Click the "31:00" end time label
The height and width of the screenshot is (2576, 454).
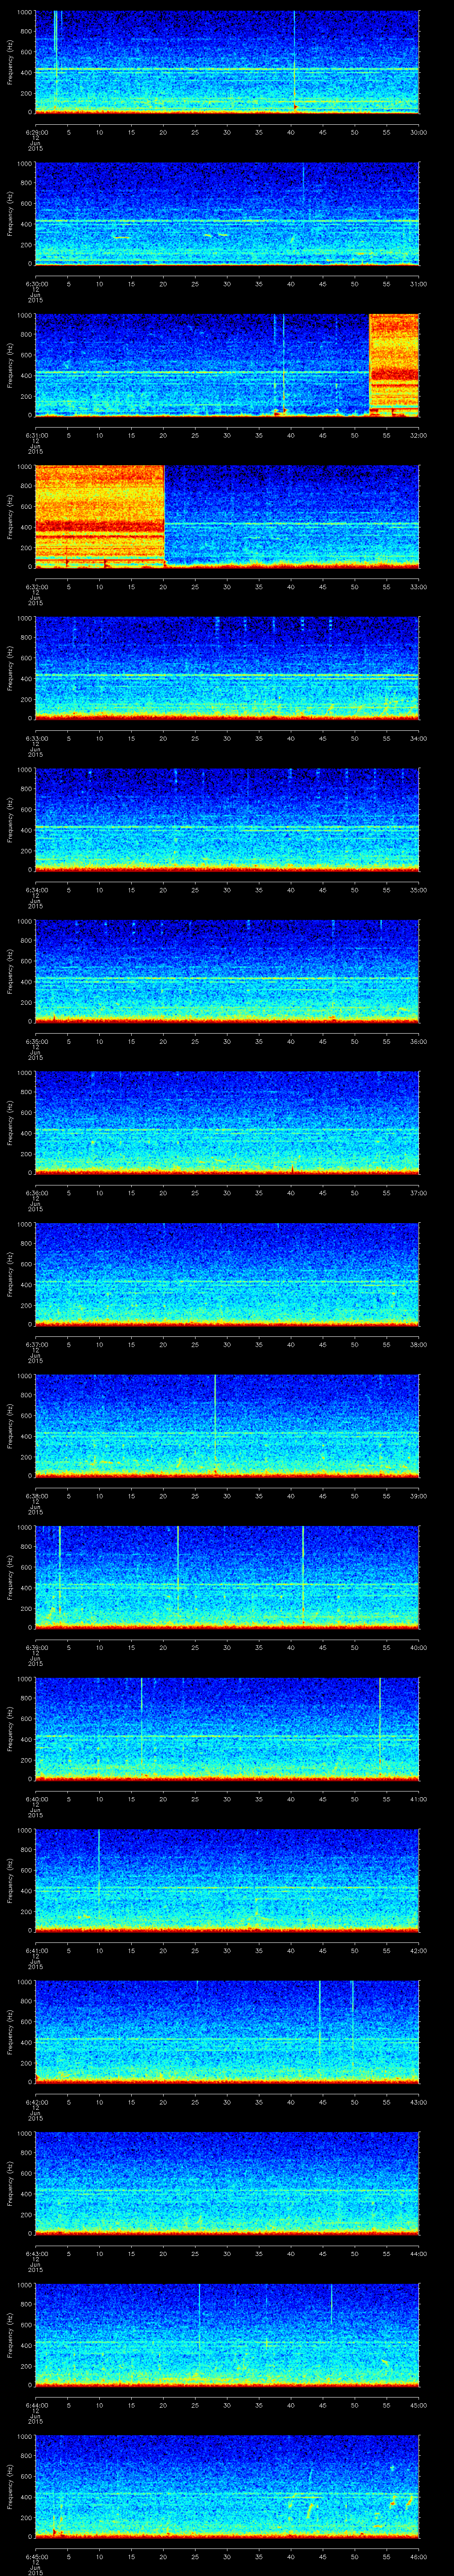(419, 284)
